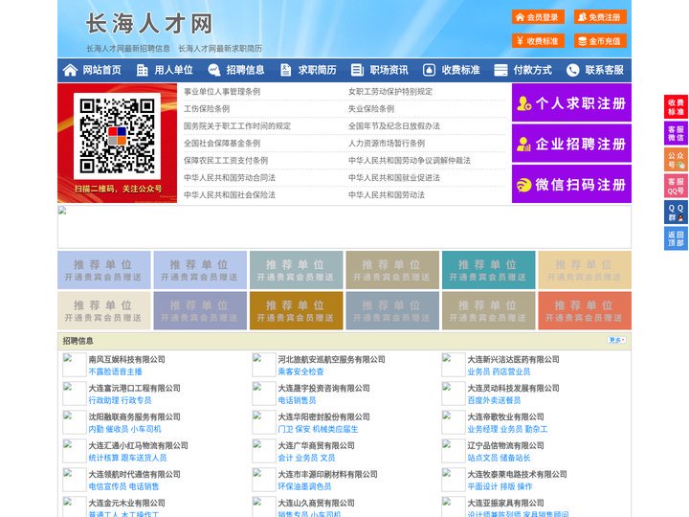
Task: Click the QQ群 sidebar button
Action: click(676, 213)
